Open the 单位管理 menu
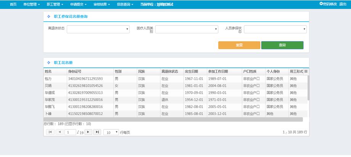Viewport: 351px width, 157px height. pyautogui.click(x=31, y=4)
